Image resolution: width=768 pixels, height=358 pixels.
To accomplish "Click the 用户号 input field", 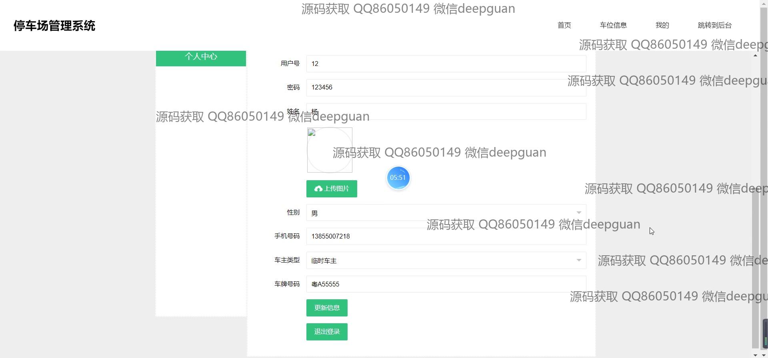I will click(x=446, y=64).
